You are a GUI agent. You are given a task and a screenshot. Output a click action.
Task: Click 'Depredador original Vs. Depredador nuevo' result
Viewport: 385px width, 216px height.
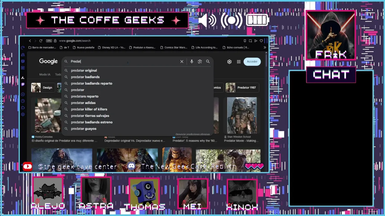tap(135, 141)
